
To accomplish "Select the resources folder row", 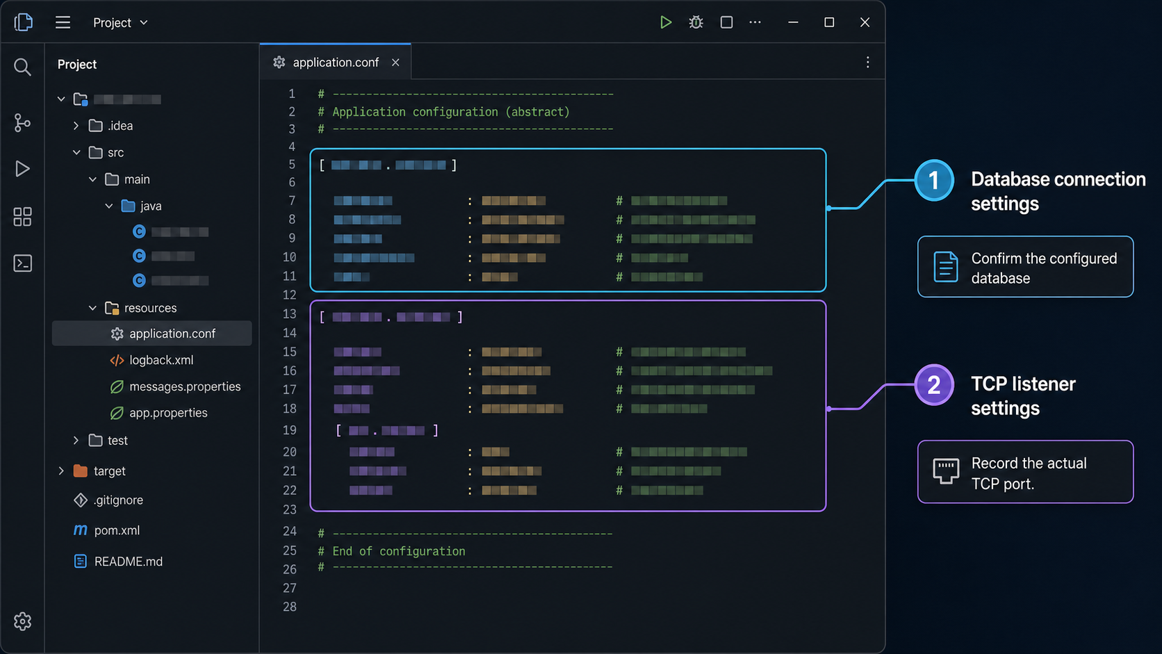I will click(x=152, y=308).
